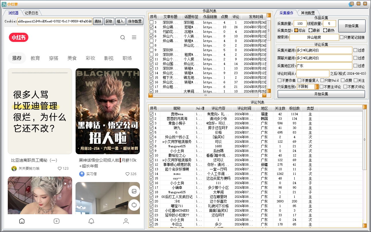Image resolution: width=371 pixels, height=232 pixels.
Task: Open the 比亚迪管理 post card image
Action: 40,111
